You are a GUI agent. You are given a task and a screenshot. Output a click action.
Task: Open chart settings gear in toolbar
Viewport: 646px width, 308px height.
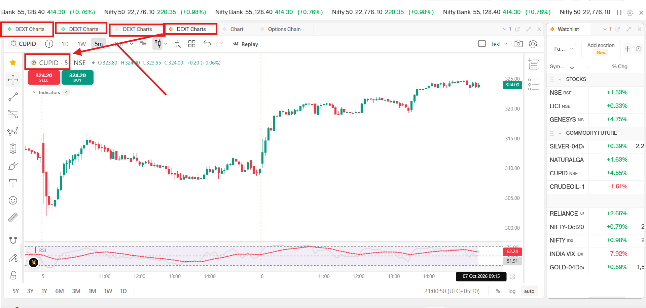point(533,44)
